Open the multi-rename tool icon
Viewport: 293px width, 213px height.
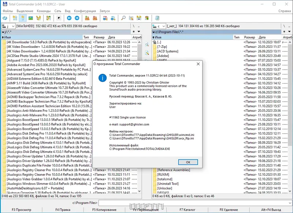click(131, 18)
